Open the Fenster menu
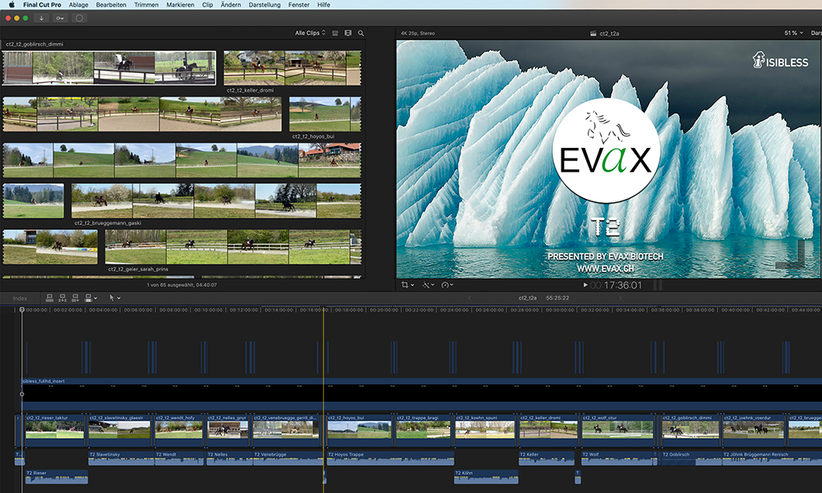The image size is (822, 493). 299,5
